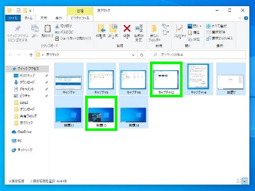Click 履歴 (History) in the ribbon
Screen dimensions: 255x191
click(194, 39)
